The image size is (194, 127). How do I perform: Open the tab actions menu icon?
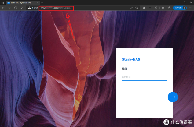tap(3, 3)
